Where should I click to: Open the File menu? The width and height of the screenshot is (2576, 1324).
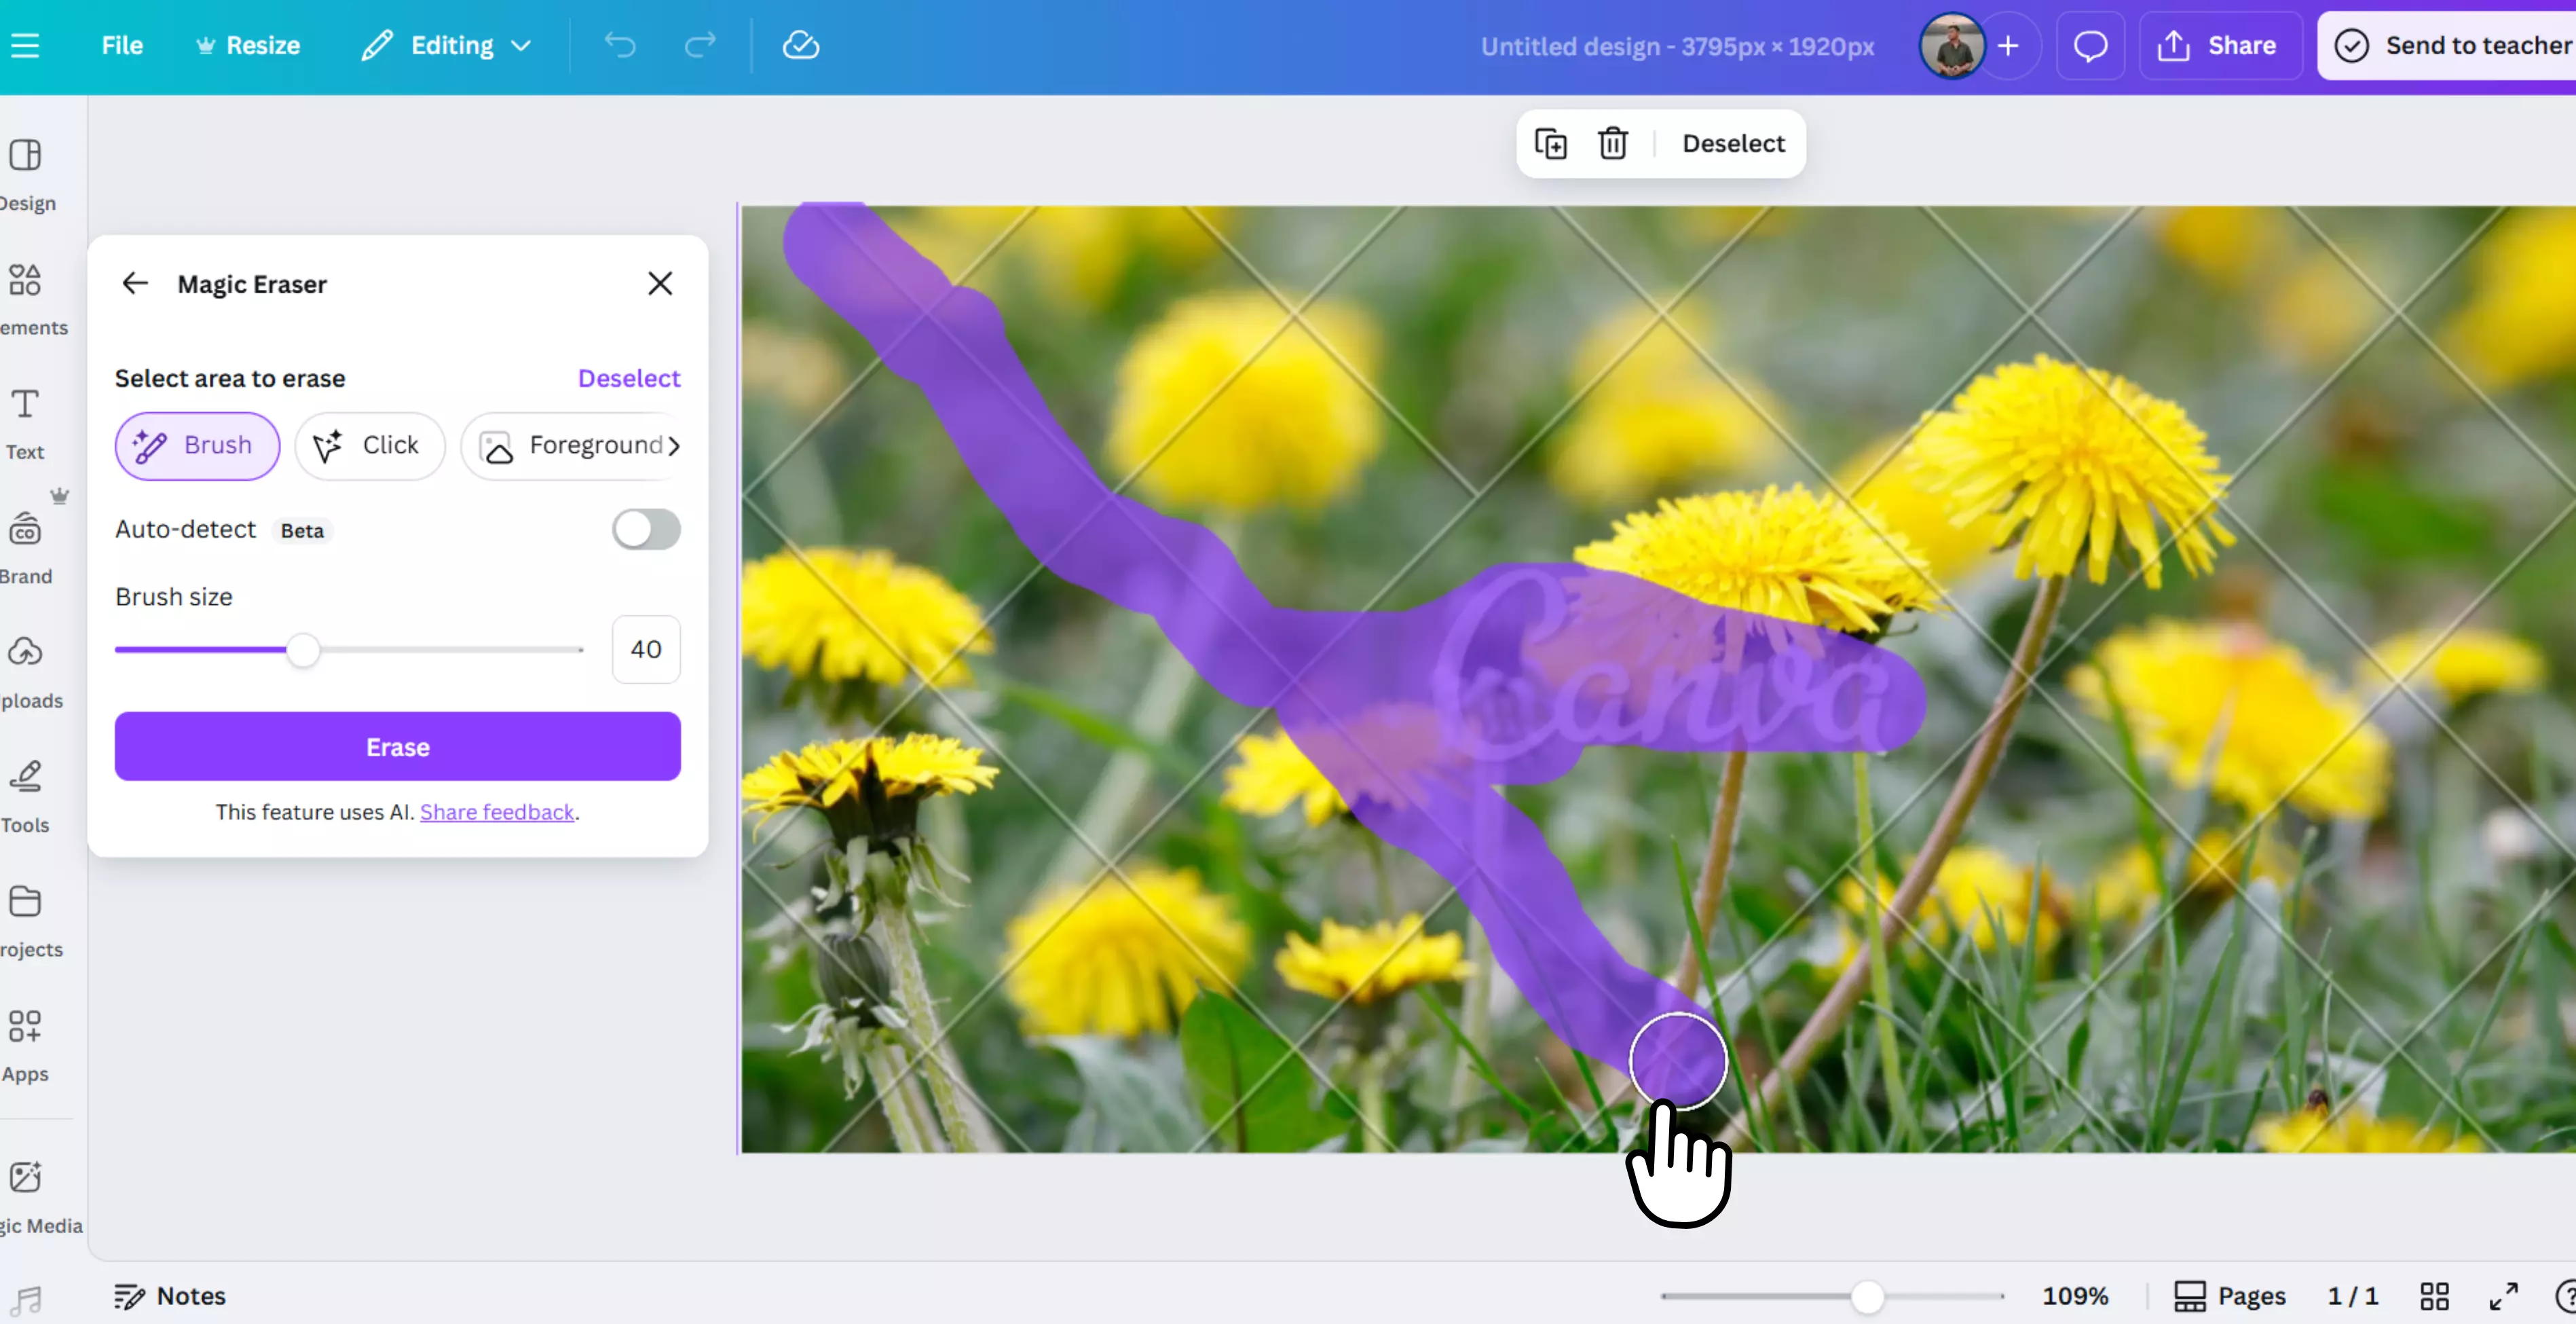(x=122, y=45)
